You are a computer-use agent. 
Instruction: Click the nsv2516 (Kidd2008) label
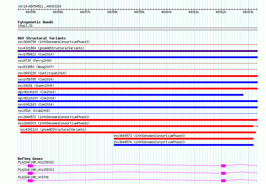[x=34, y=111]
